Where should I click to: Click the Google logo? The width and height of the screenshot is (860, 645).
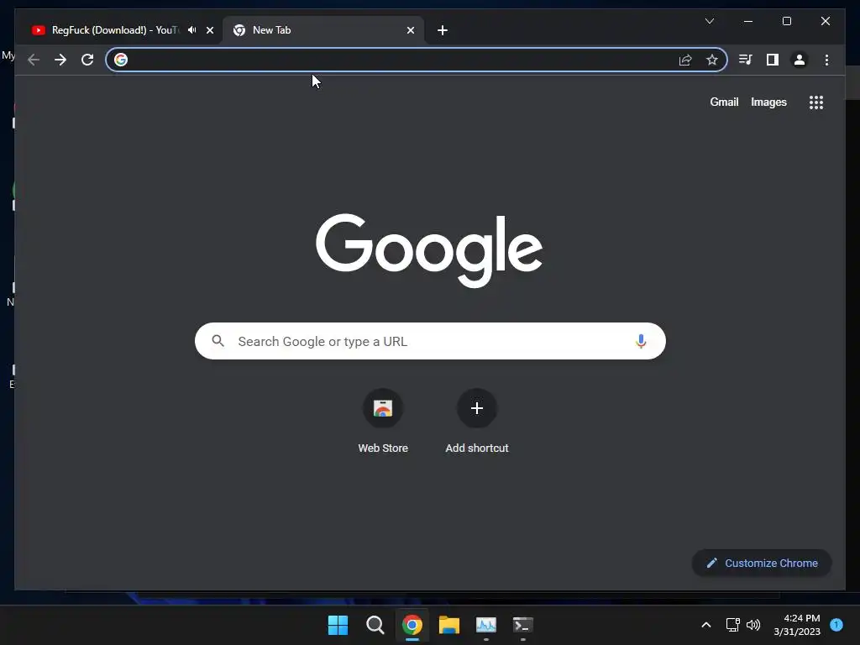point(429,250)
